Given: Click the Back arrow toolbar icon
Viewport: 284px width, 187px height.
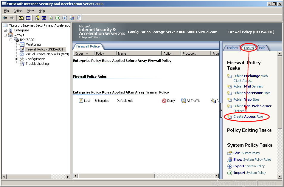Looking at the screenshot, I should [x=5, y=18].
